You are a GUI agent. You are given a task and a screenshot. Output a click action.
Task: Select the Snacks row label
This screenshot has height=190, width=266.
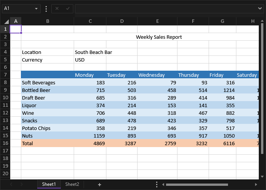47,120
